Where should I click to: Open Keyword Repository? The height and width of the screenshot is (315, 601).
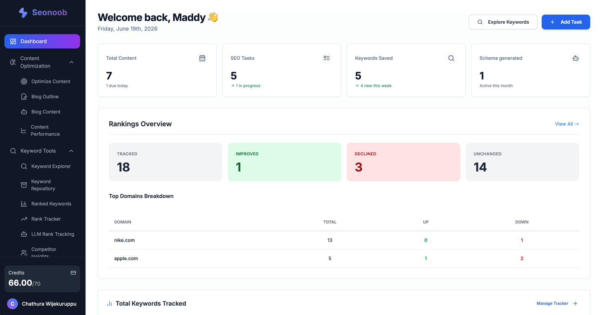coord(43,185)
